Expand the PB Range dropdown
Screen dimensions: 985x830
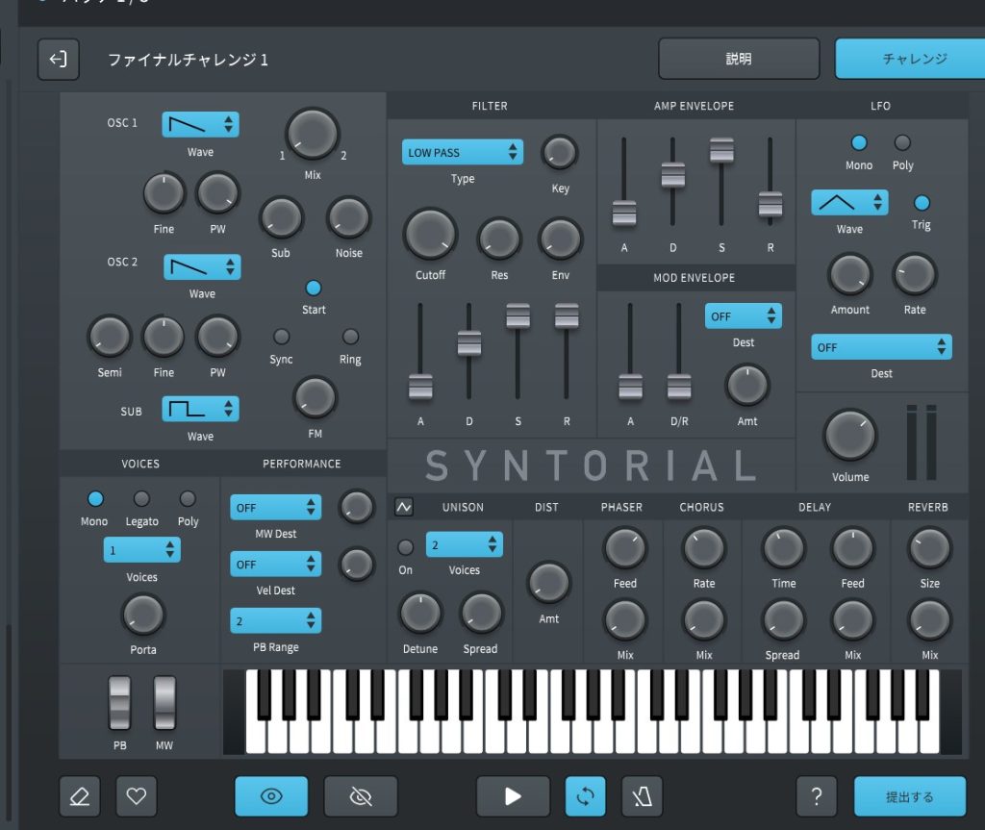275,621
